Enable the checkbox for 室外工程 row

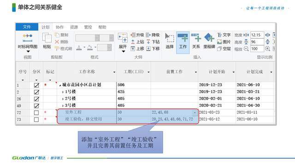36,113
